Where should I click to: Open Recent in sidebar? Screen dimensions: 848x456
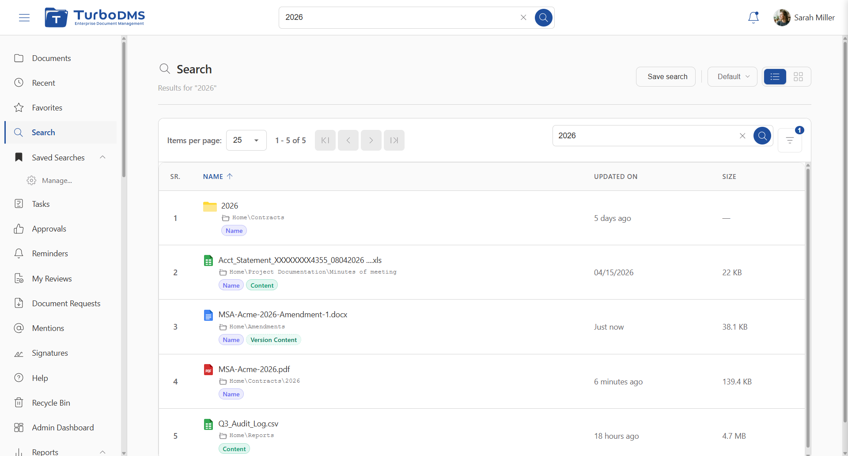pos(43,83)
